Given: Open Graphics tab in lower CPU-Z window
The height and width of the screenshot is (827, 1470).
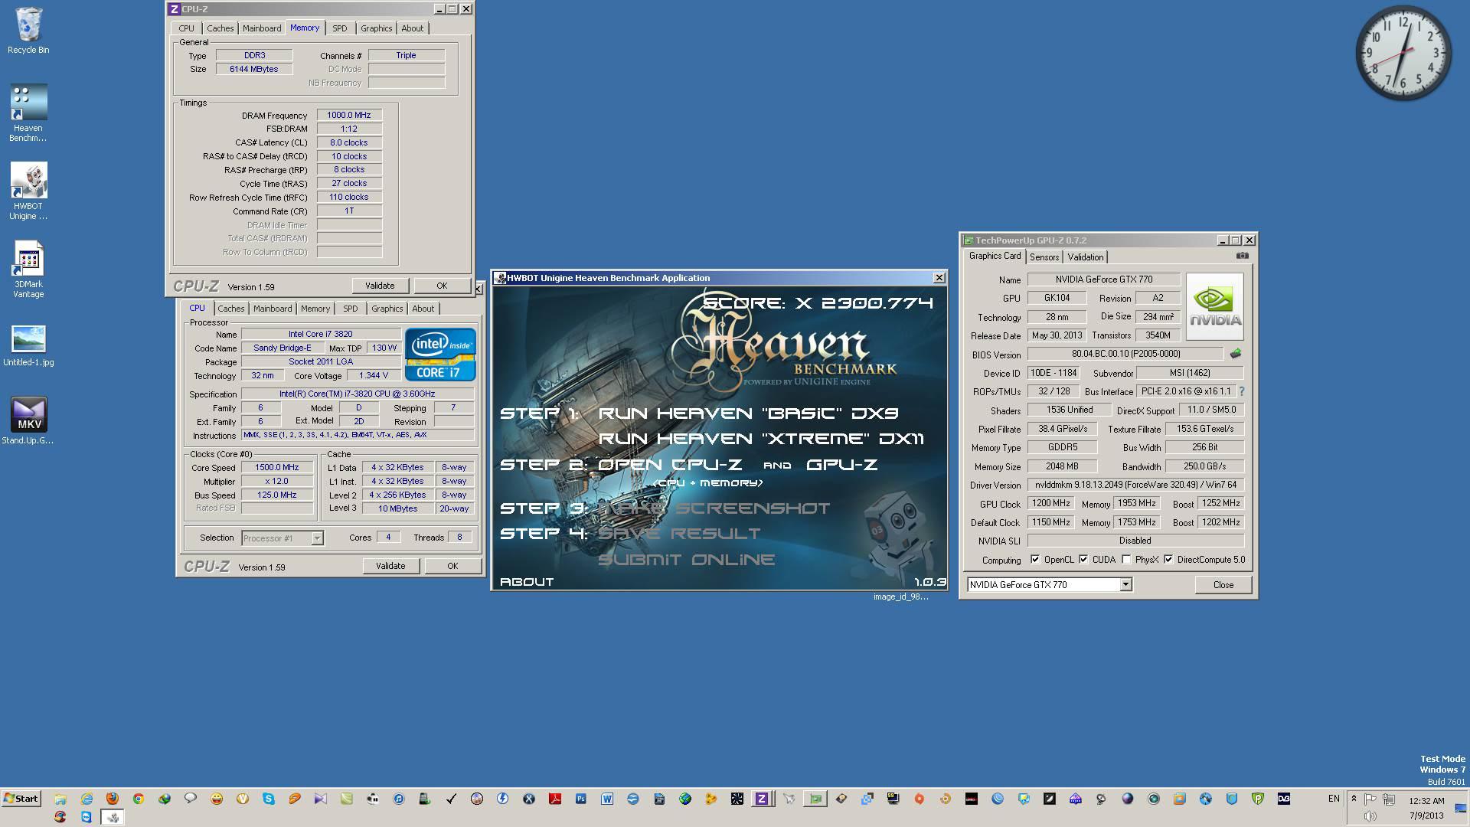Looking at the screenshot, I should (x=387, y=309).
